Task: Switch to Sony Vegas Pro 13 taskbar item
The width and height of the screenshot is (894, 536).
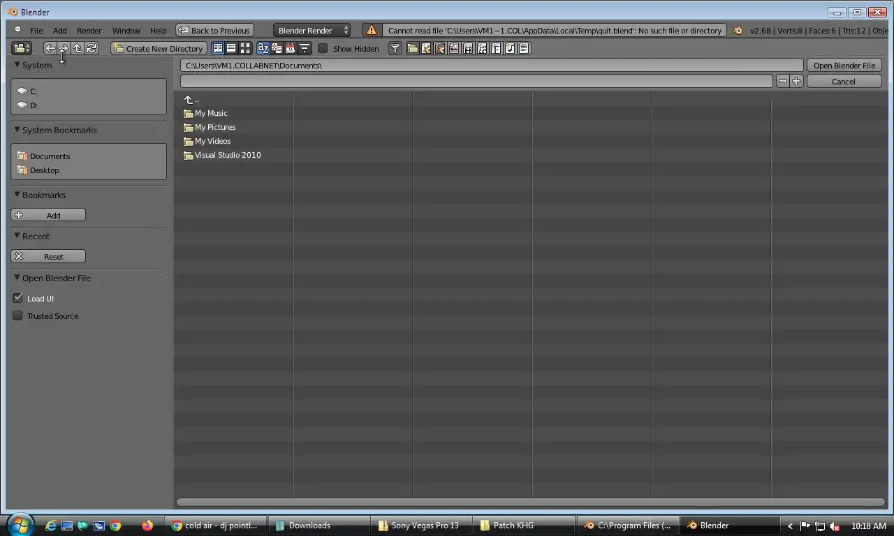Action: [x=421, y=526]
